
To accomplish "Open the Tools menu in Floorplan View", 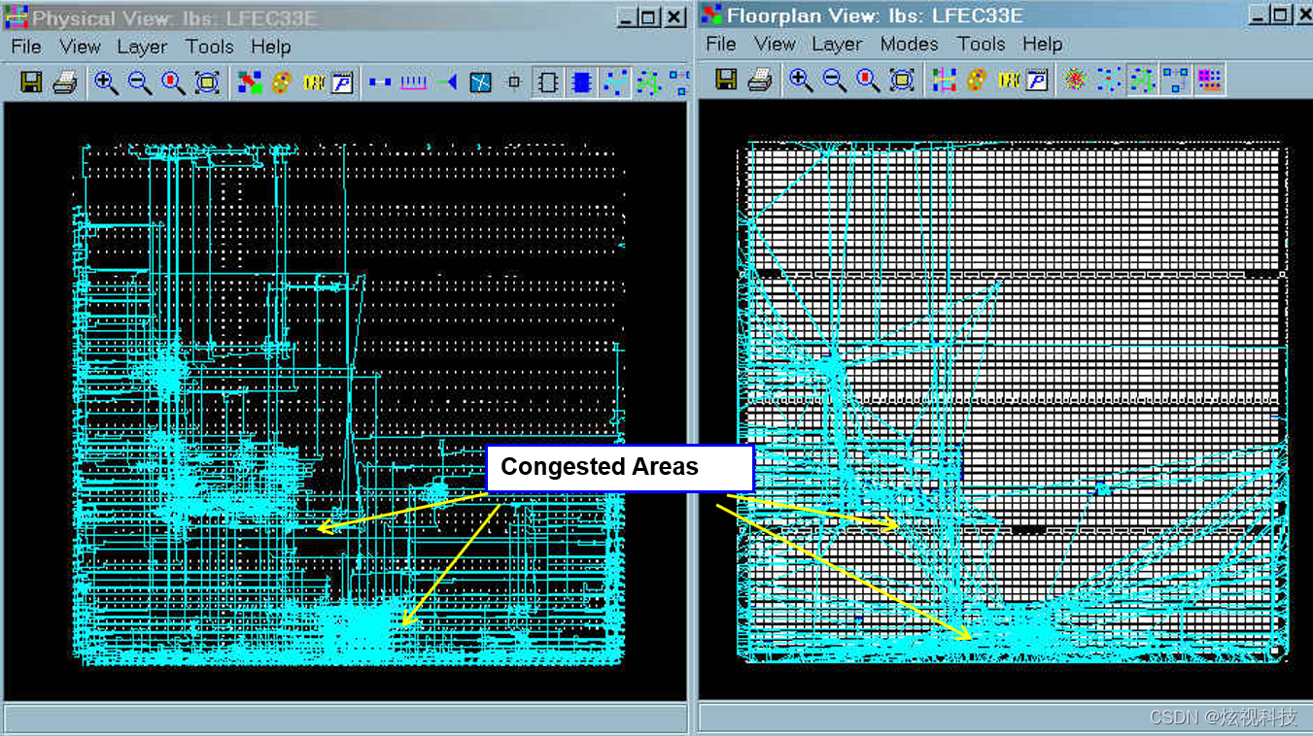I will point(981,44).
